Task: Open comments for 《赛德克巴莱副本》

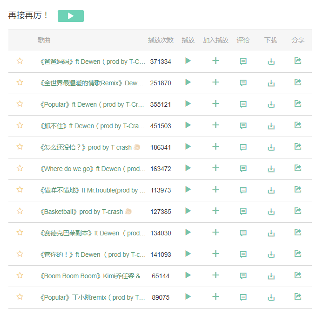Action: (243, 233)
